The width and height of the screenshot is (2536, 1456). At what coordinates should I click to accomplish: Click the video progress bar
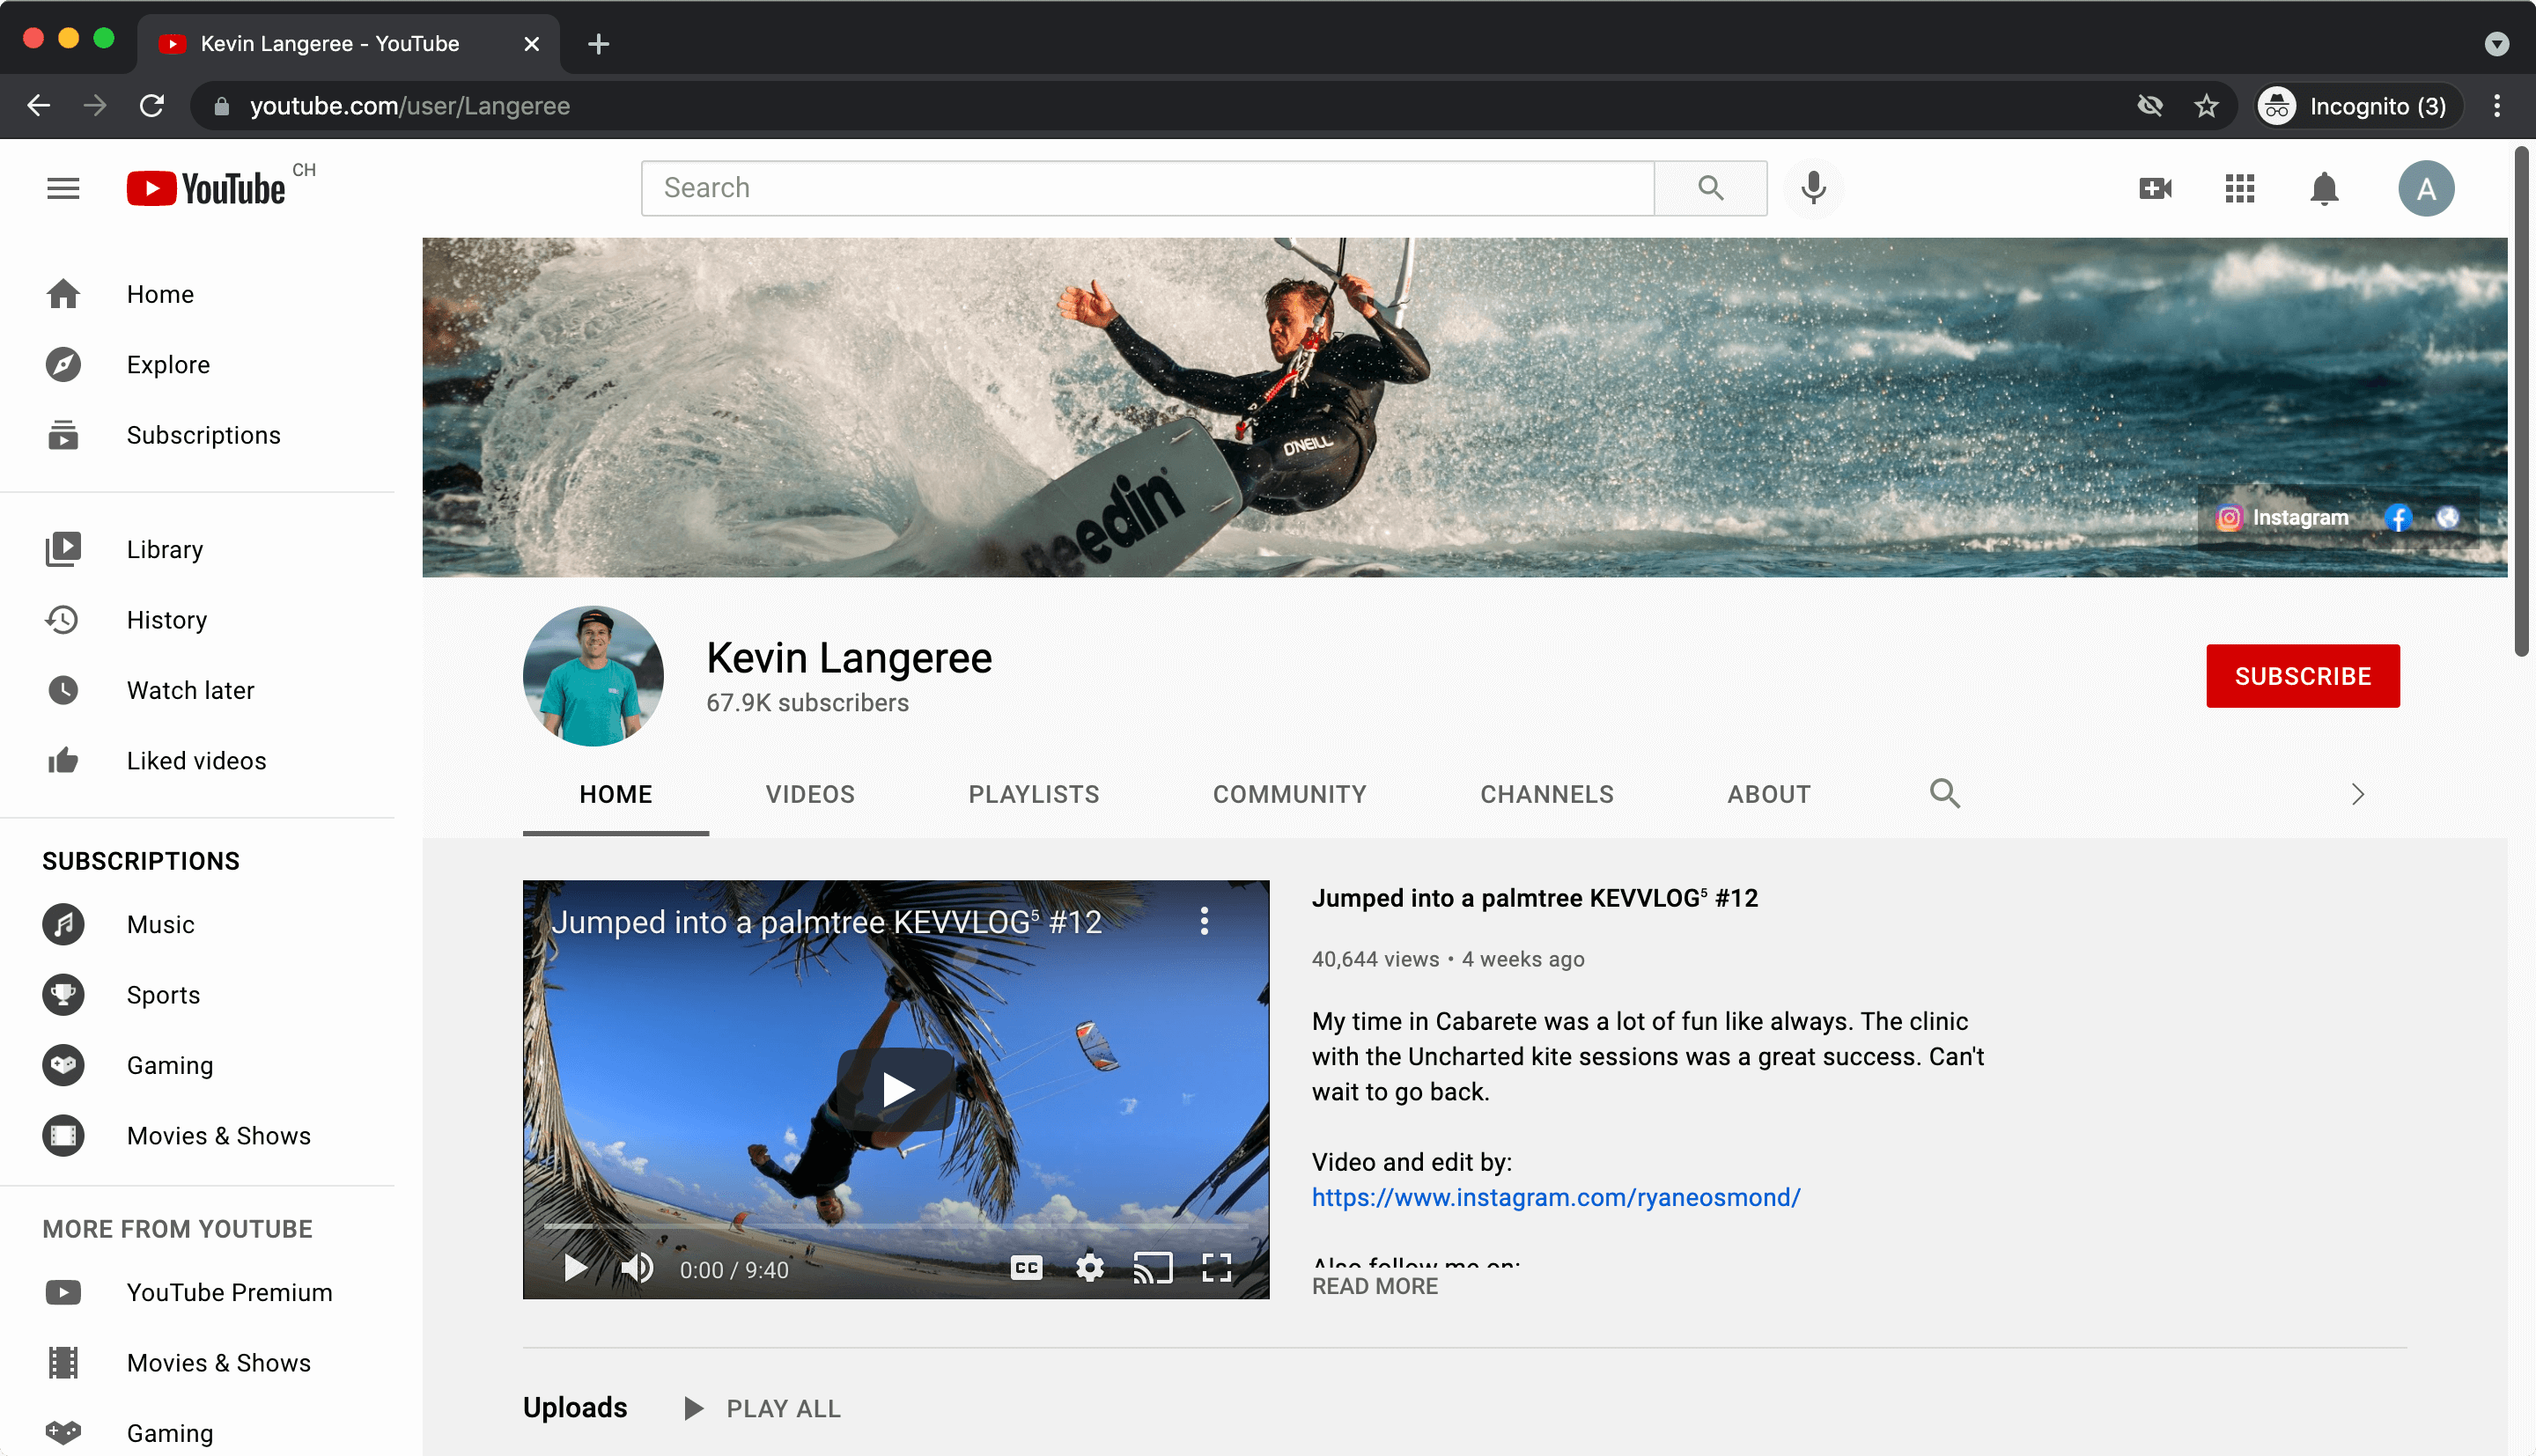(896, 1226)
